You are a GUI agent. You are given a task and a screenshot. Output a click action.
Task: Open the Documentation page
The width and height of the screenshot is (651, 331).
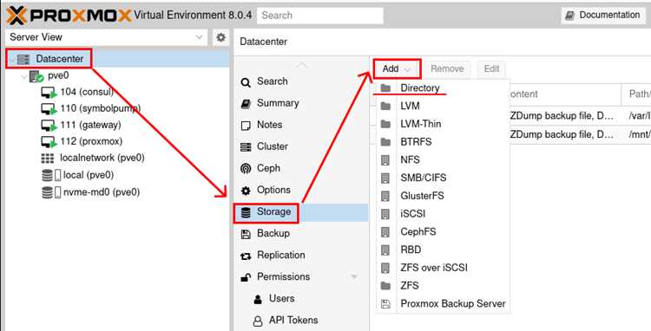[603, 16]
